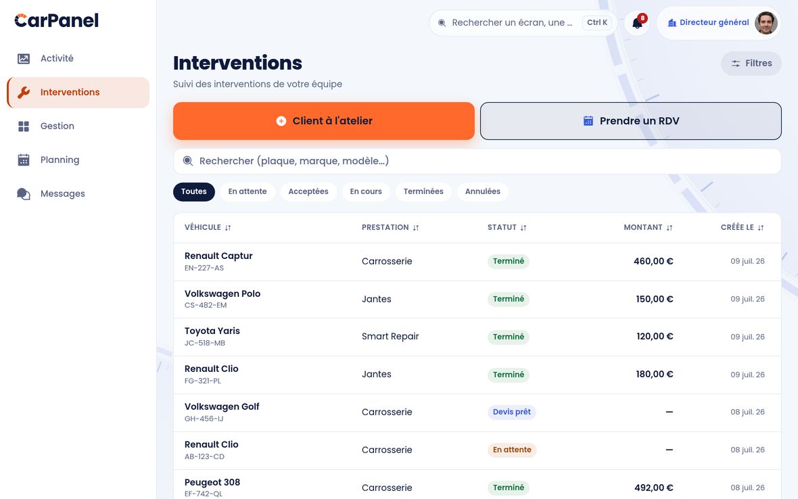Viewport: 798px width, 499px height.
Task: Click the Devis prêt status badge
Action: [x=511, y=412]
